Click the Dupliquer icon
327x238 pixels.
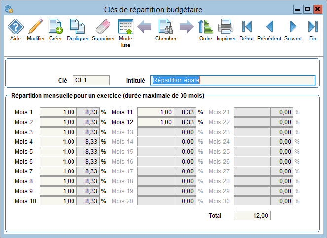[x=77, y=26]
